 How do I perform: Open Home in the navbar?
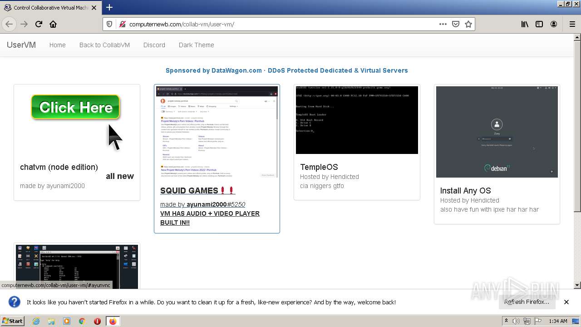pos(58,45)
